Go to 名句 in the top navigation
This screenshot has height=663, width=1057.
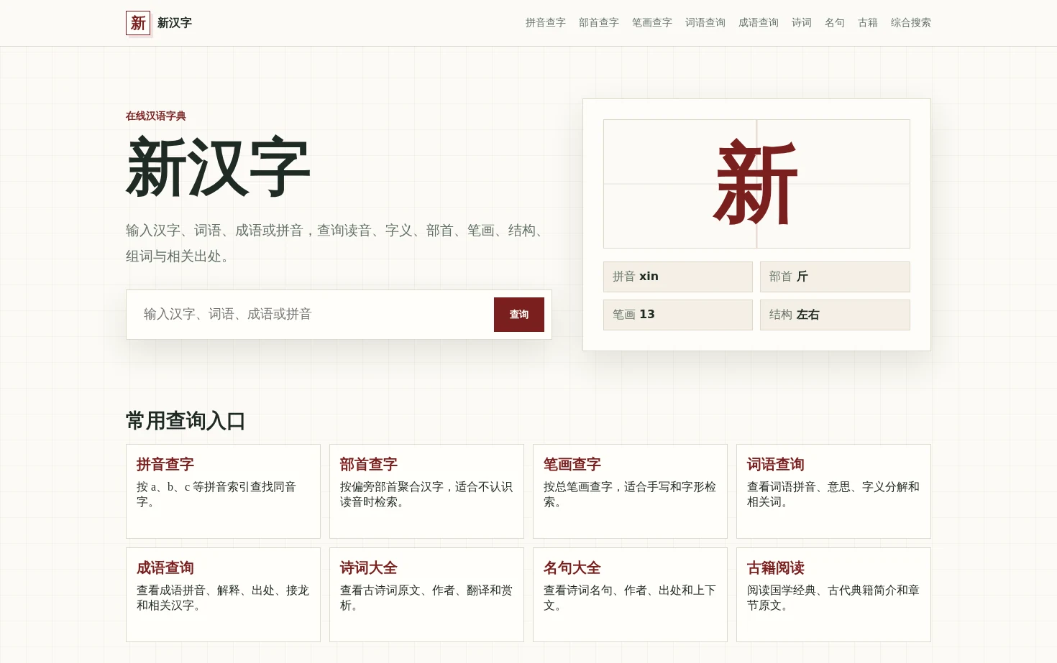coord(834,23)
